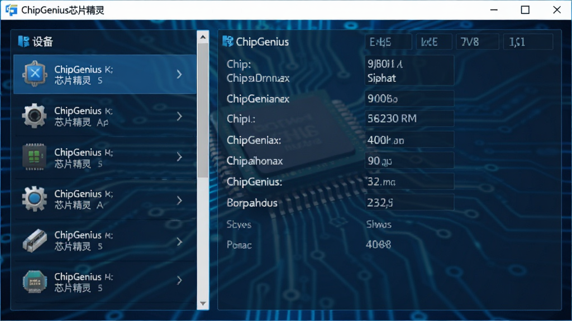Click the ChipGenius app icon in title bar
The width and height of the screenshot is (572, 321).
click(x=11, y=10)
